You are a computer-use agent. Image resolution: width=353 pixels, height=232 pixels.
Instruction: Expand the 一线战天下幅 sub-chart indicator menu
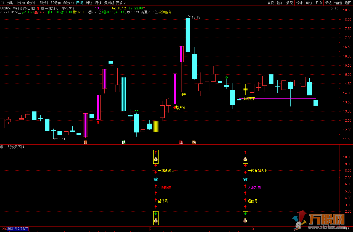(2, 147)
